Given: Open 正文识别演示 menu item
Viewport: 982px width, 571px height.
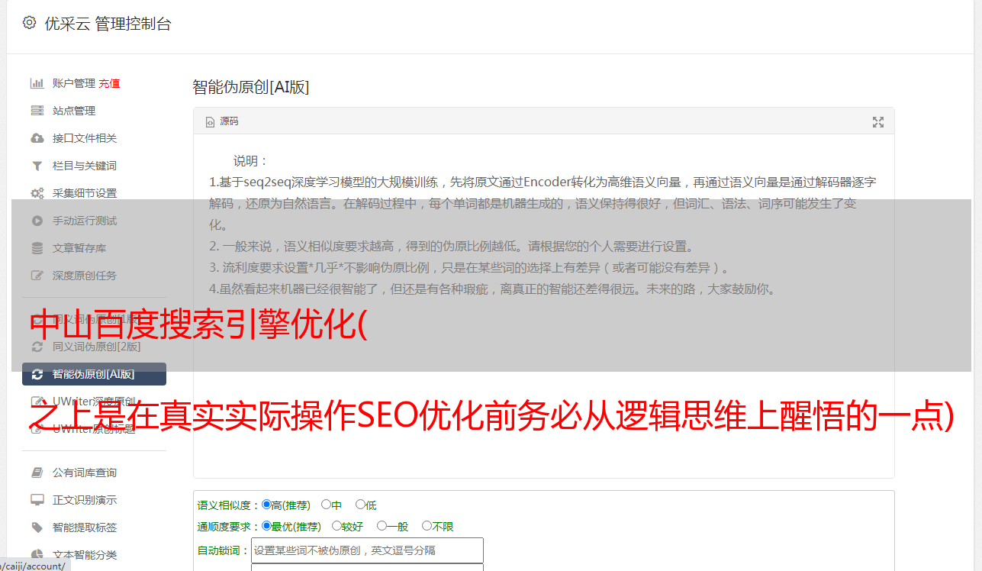Looking at the screenshot, I should pyautogui.click(x=85, y=500).
